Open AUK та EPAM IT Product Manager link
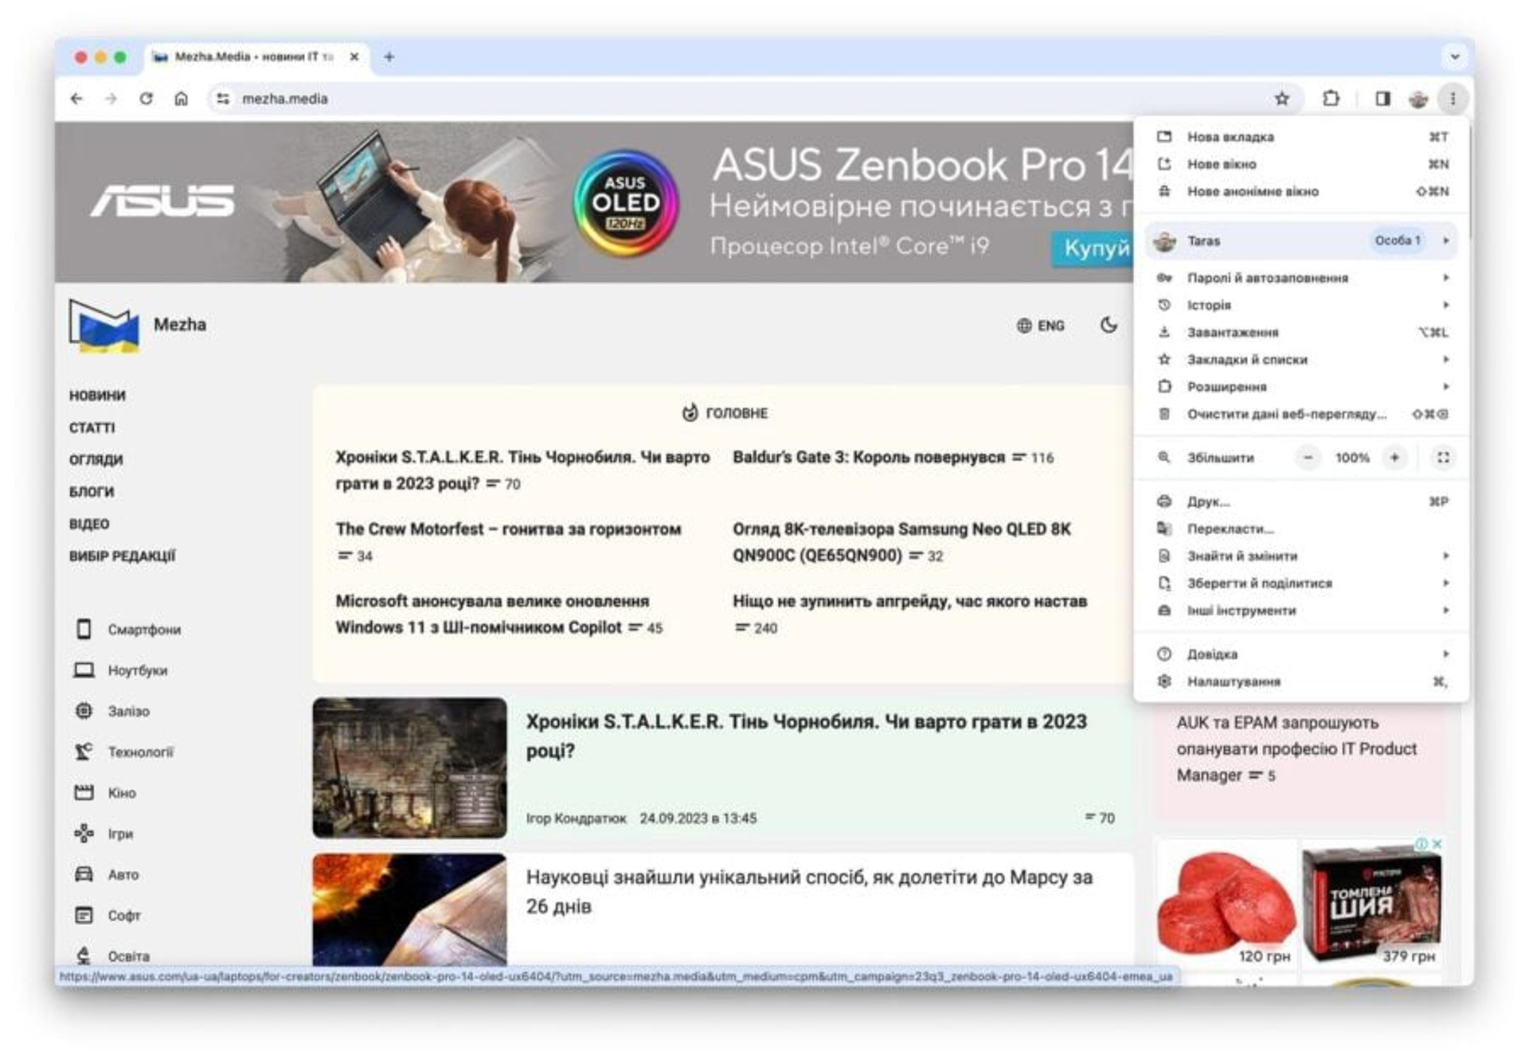 (1296, 748)
